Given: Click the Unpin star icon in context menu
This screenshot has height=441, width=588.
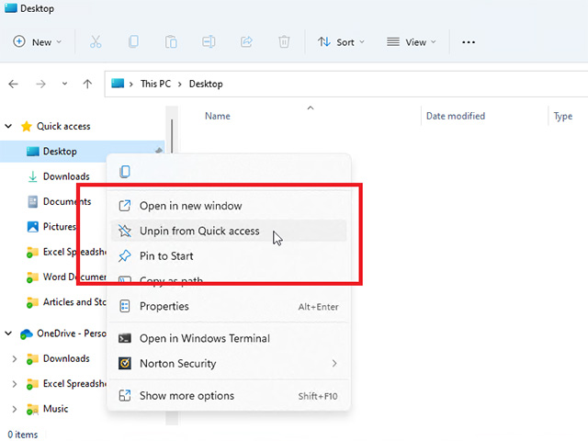Looking at the screenshot, I should [125, 231].
